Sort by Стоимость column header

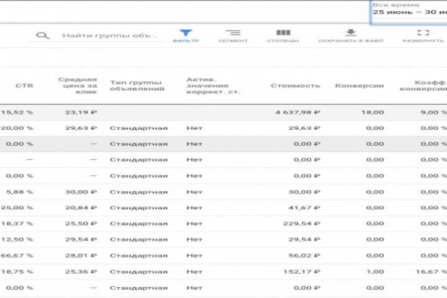point(296,86)
